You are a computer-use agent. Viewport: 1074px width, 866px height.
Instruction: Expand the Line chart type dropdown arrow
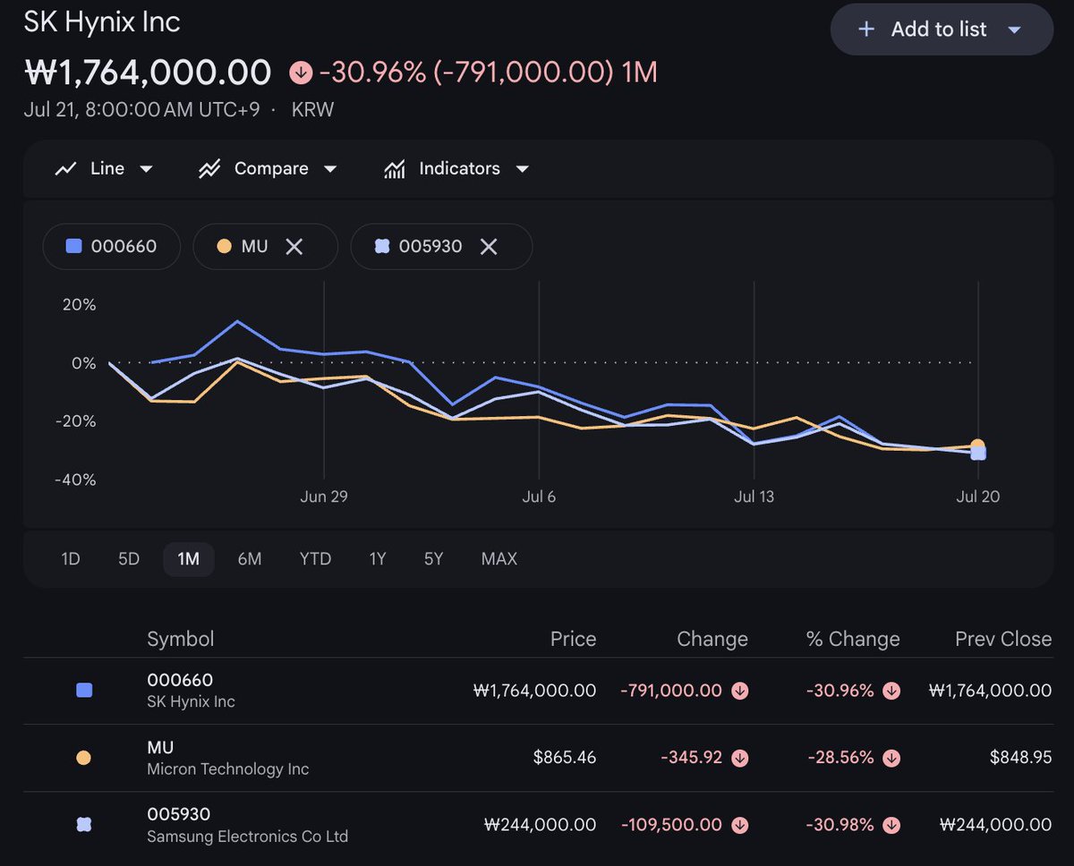(147, 169)
